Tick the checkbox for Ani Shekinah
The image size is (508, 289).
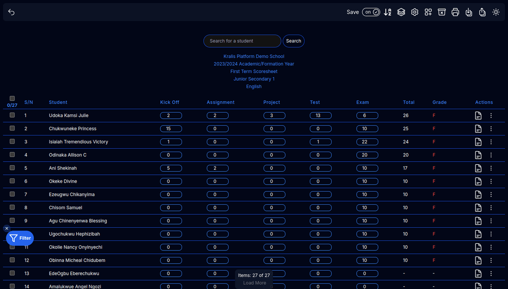tap(12, 168)
